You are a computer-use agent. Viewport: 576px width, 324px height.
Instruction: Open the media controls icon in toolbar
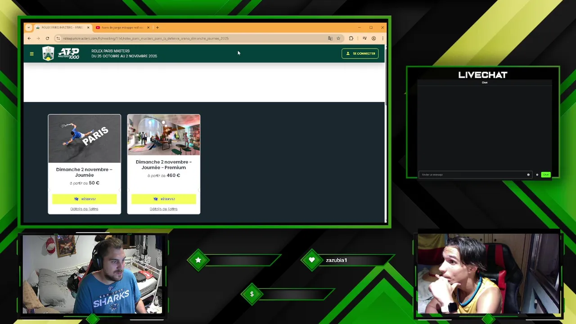coord(364,38)
